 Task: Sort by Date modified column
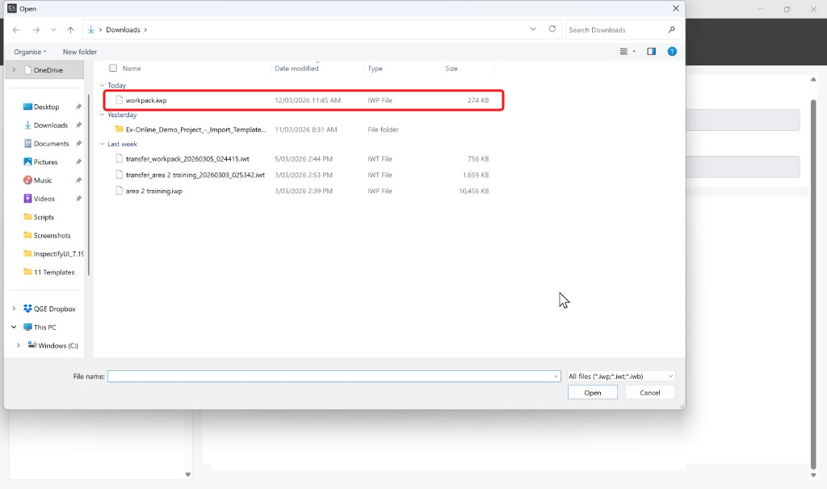point(296,68)
